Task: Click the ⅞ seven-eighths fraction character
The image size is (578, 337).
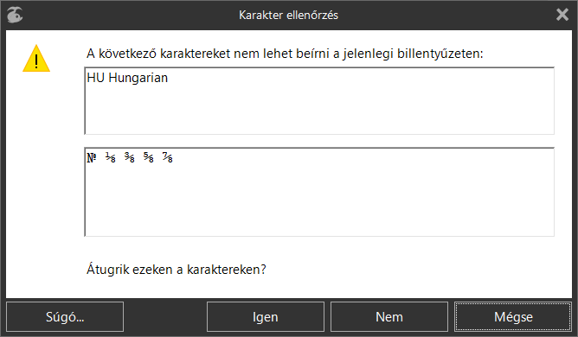Action: [x=167, y=157]
